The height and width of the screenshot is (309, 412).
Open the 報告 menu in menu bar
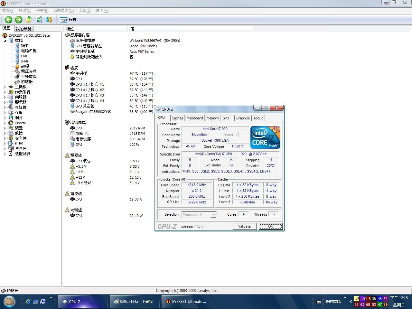(42, 11)
